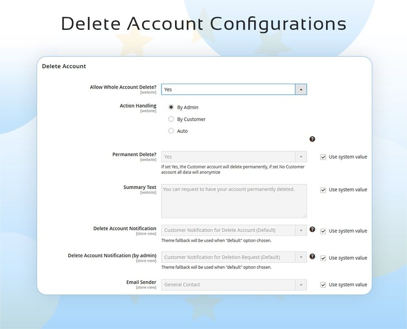Expand the Delete Account Notification (by admin) dropdown
Image resolution: width=407 pixels, height=329 pixels.
233,257
